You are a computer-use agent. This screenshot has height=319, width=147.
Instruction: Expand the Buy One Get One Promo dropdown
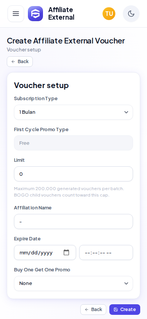pyautogui.click(x=73, y=283)
